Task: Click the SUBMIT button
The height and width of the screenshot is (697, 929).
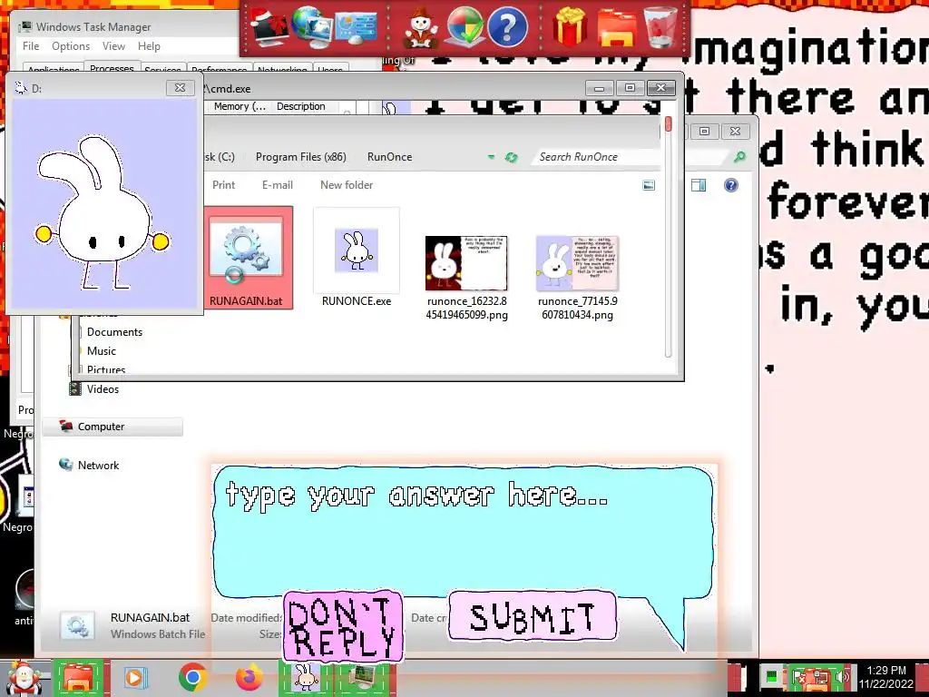Action: tap(532, 616)
